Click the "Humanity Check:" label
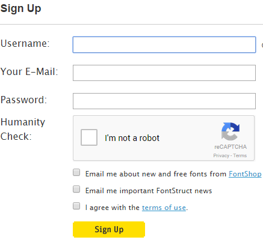 tap(23, 129)
